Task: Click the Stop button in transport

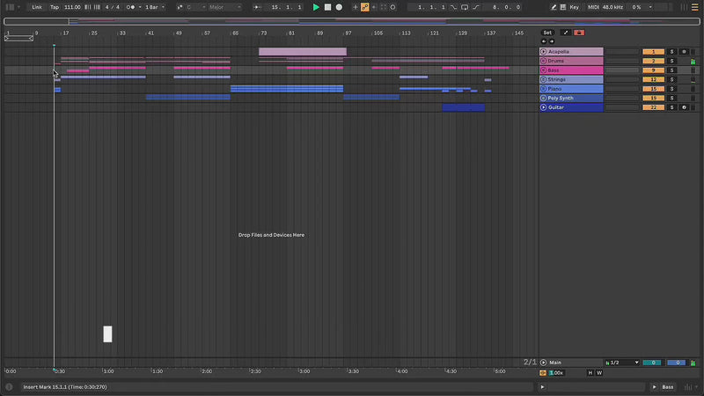Action: click(x=327, y=7)
